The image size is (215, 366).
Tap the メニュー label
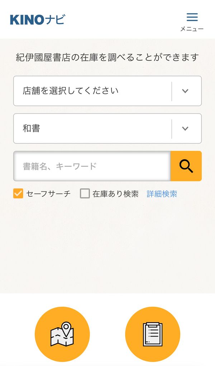point(192,29)
